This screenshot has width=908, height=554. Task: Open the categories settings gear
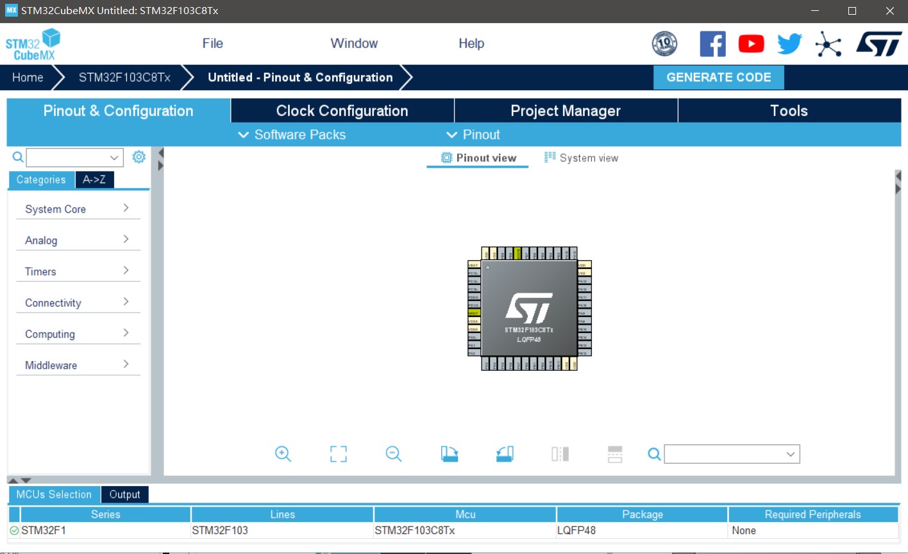(x=139, y=157)
